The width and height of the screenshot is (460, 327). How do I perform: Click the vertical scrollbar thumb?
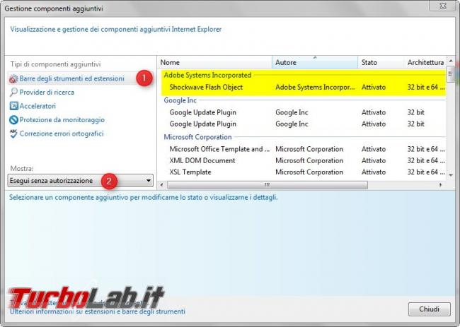coord(451,74)
